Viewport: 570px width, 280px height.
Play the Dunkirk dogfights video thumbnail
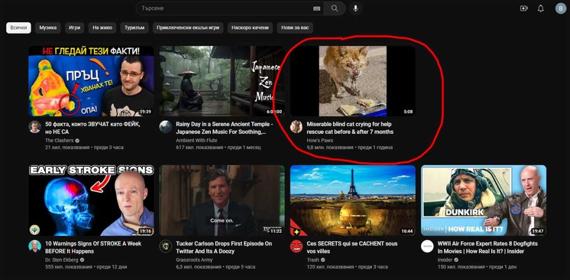483,200
